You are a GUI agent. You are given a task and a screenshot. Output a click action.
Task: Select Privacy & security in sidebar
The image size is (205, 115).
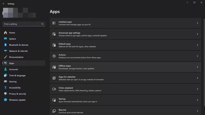(17, 94)
